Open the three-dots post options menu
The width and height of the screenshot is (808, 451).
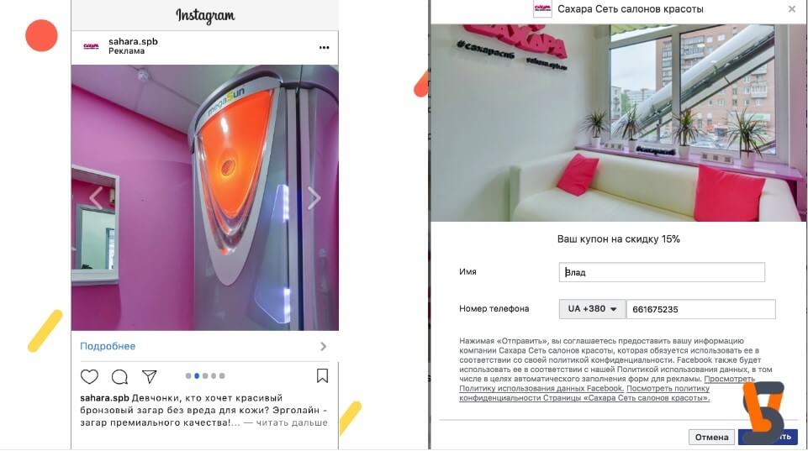click(x=325, y=47)
